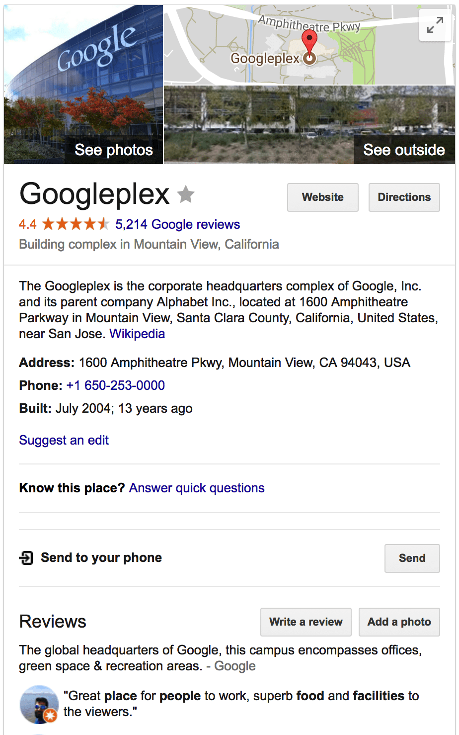Click the red map pin on Googleplex
This screenshot has height=735, width=459.
coord(309,46)
